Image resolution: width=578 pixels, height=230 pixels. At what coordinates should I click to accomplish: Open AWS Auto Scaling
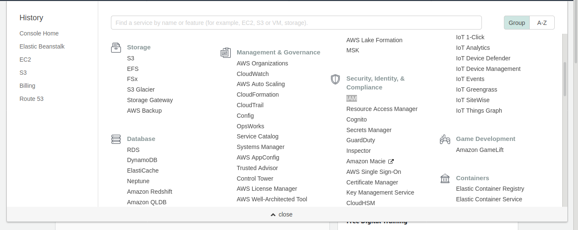(x=261, y=84)
